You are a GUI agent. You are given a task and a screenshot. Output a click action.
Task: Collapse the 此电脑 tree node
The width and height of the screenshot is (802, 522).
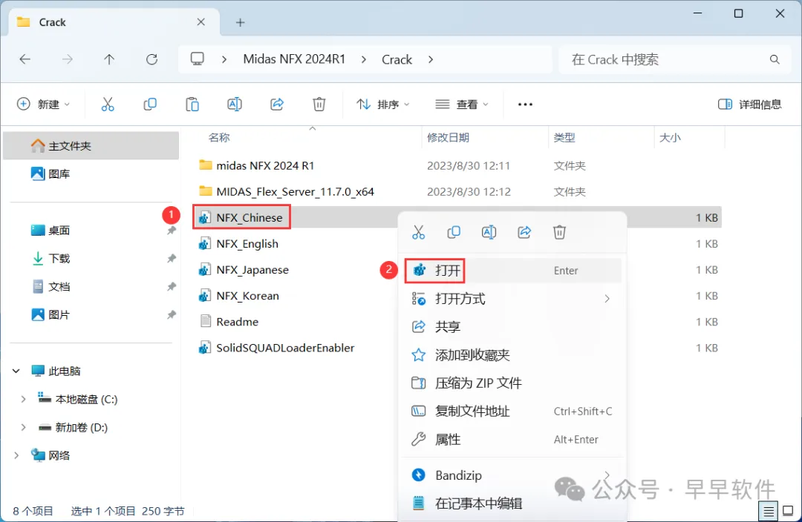coord(16,371)
